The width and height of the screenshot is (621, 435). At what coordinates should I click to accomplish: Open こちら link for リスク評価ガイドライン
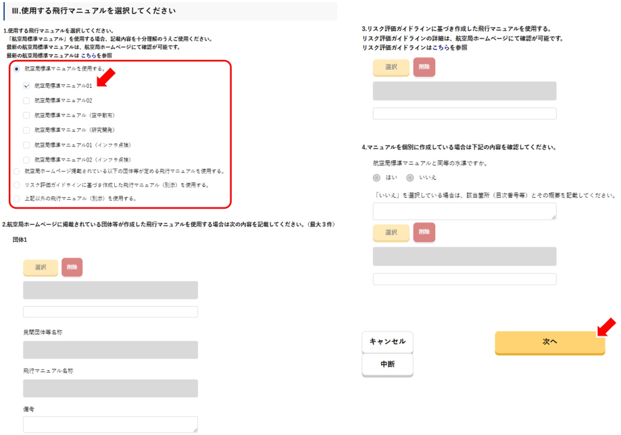click(440, 48)
